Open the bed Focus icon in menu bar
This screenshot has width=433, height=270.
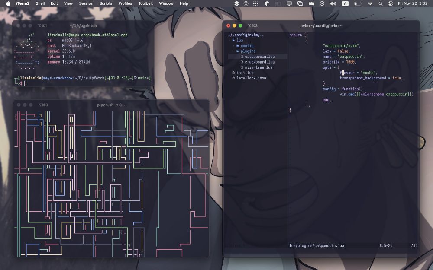point(311,3)
